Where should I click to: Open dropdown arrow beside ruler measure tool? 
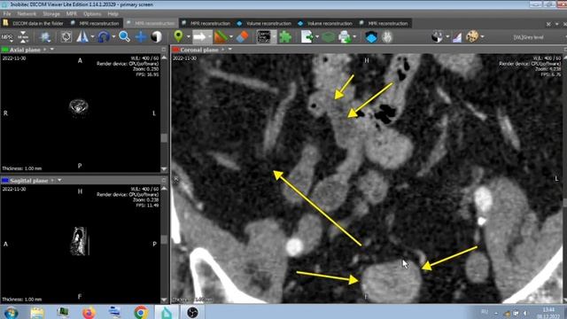231,37
